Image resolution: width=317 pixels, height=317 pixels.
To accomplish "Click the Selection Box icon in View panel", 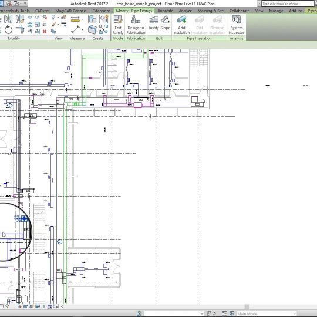I will (x=53, y=31).
